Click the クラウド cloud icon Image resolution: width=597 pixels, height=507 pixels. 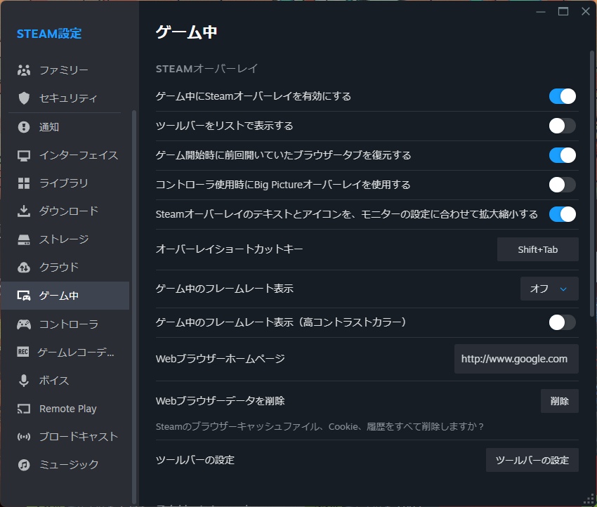tap(24, 268)
